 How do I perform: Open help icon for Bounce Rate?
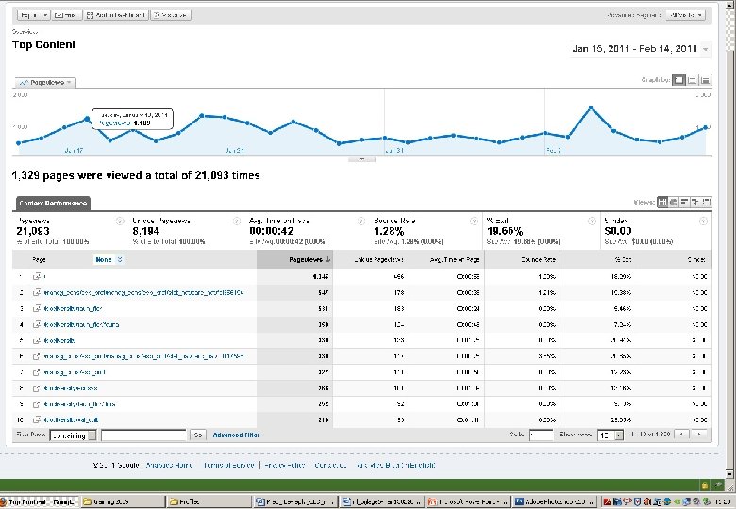[474, 222]
